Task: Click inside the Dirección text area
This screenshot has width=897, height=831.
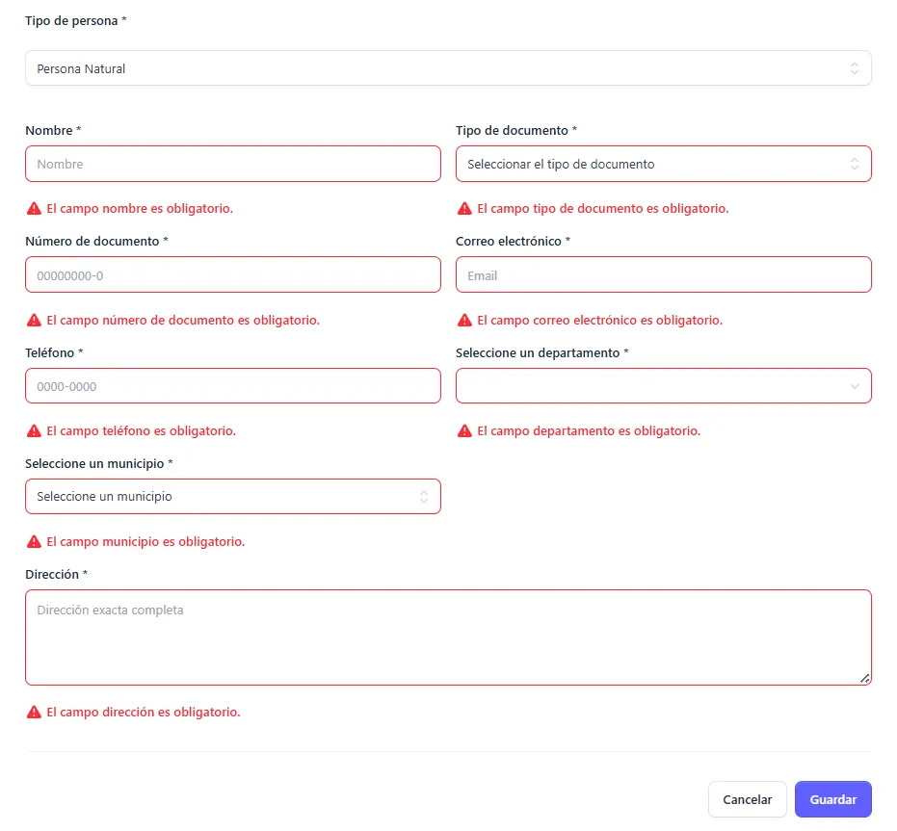Action: [448, 636]
